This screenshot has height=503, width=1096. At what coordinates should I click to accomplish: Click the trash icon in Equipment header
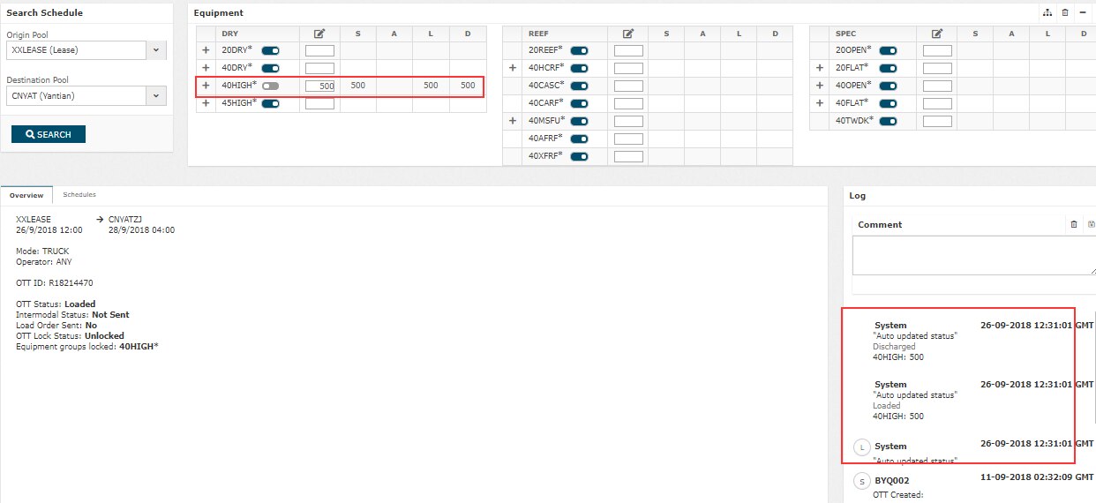pyautogui.click(x=1065, y=13)
